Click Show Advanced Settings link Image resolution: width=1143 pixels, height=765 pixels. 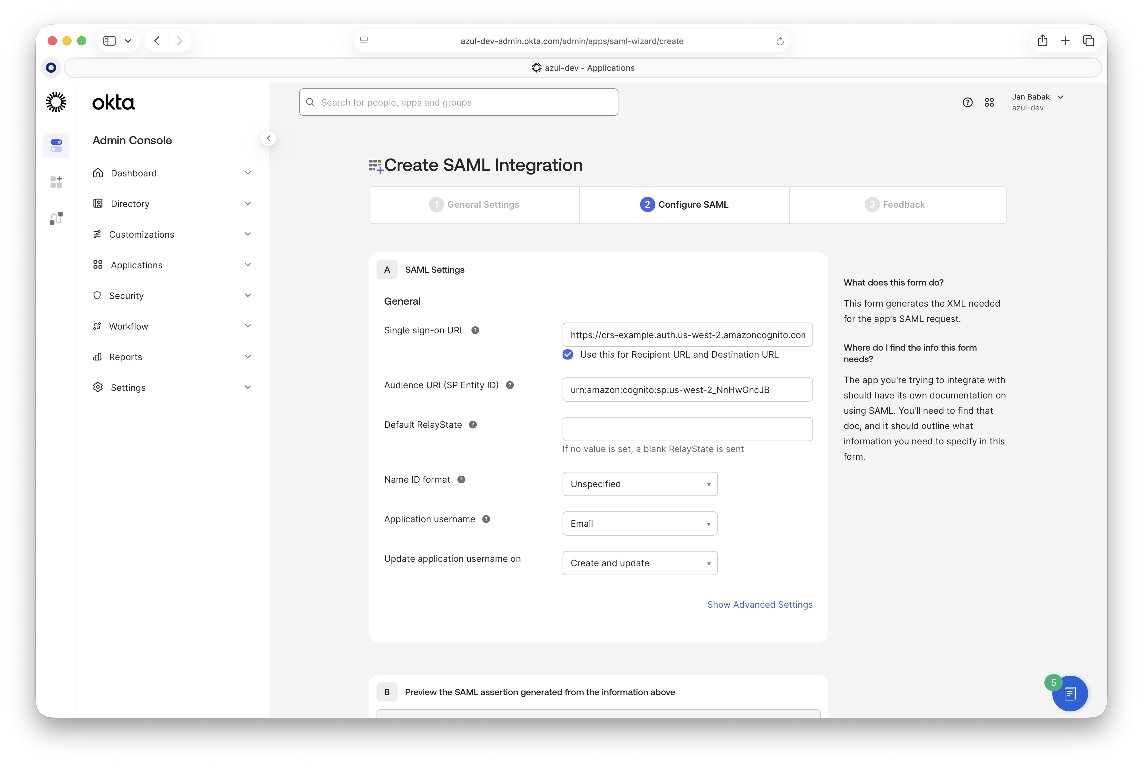coord(759,605)
